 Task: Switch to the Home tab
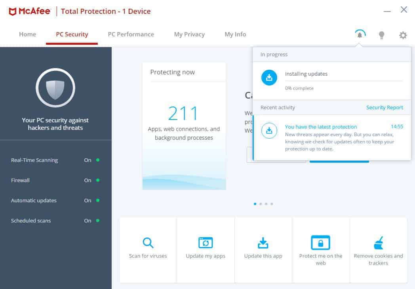click(28, 34)
